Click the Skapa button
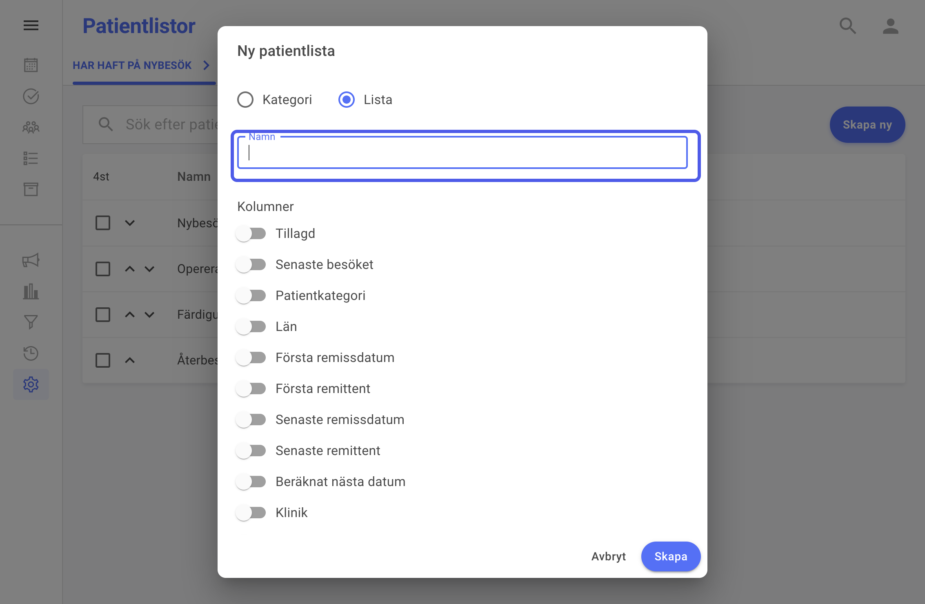Viewport: 925px width, 604px height. tap(671, 556)
